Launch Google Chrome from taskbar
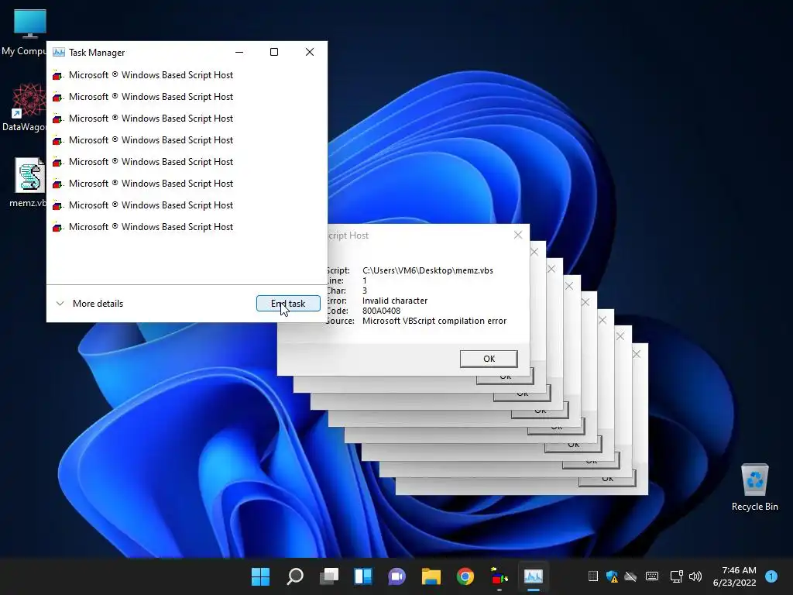This screenshot has width=793, height=595. click(465, 576)
